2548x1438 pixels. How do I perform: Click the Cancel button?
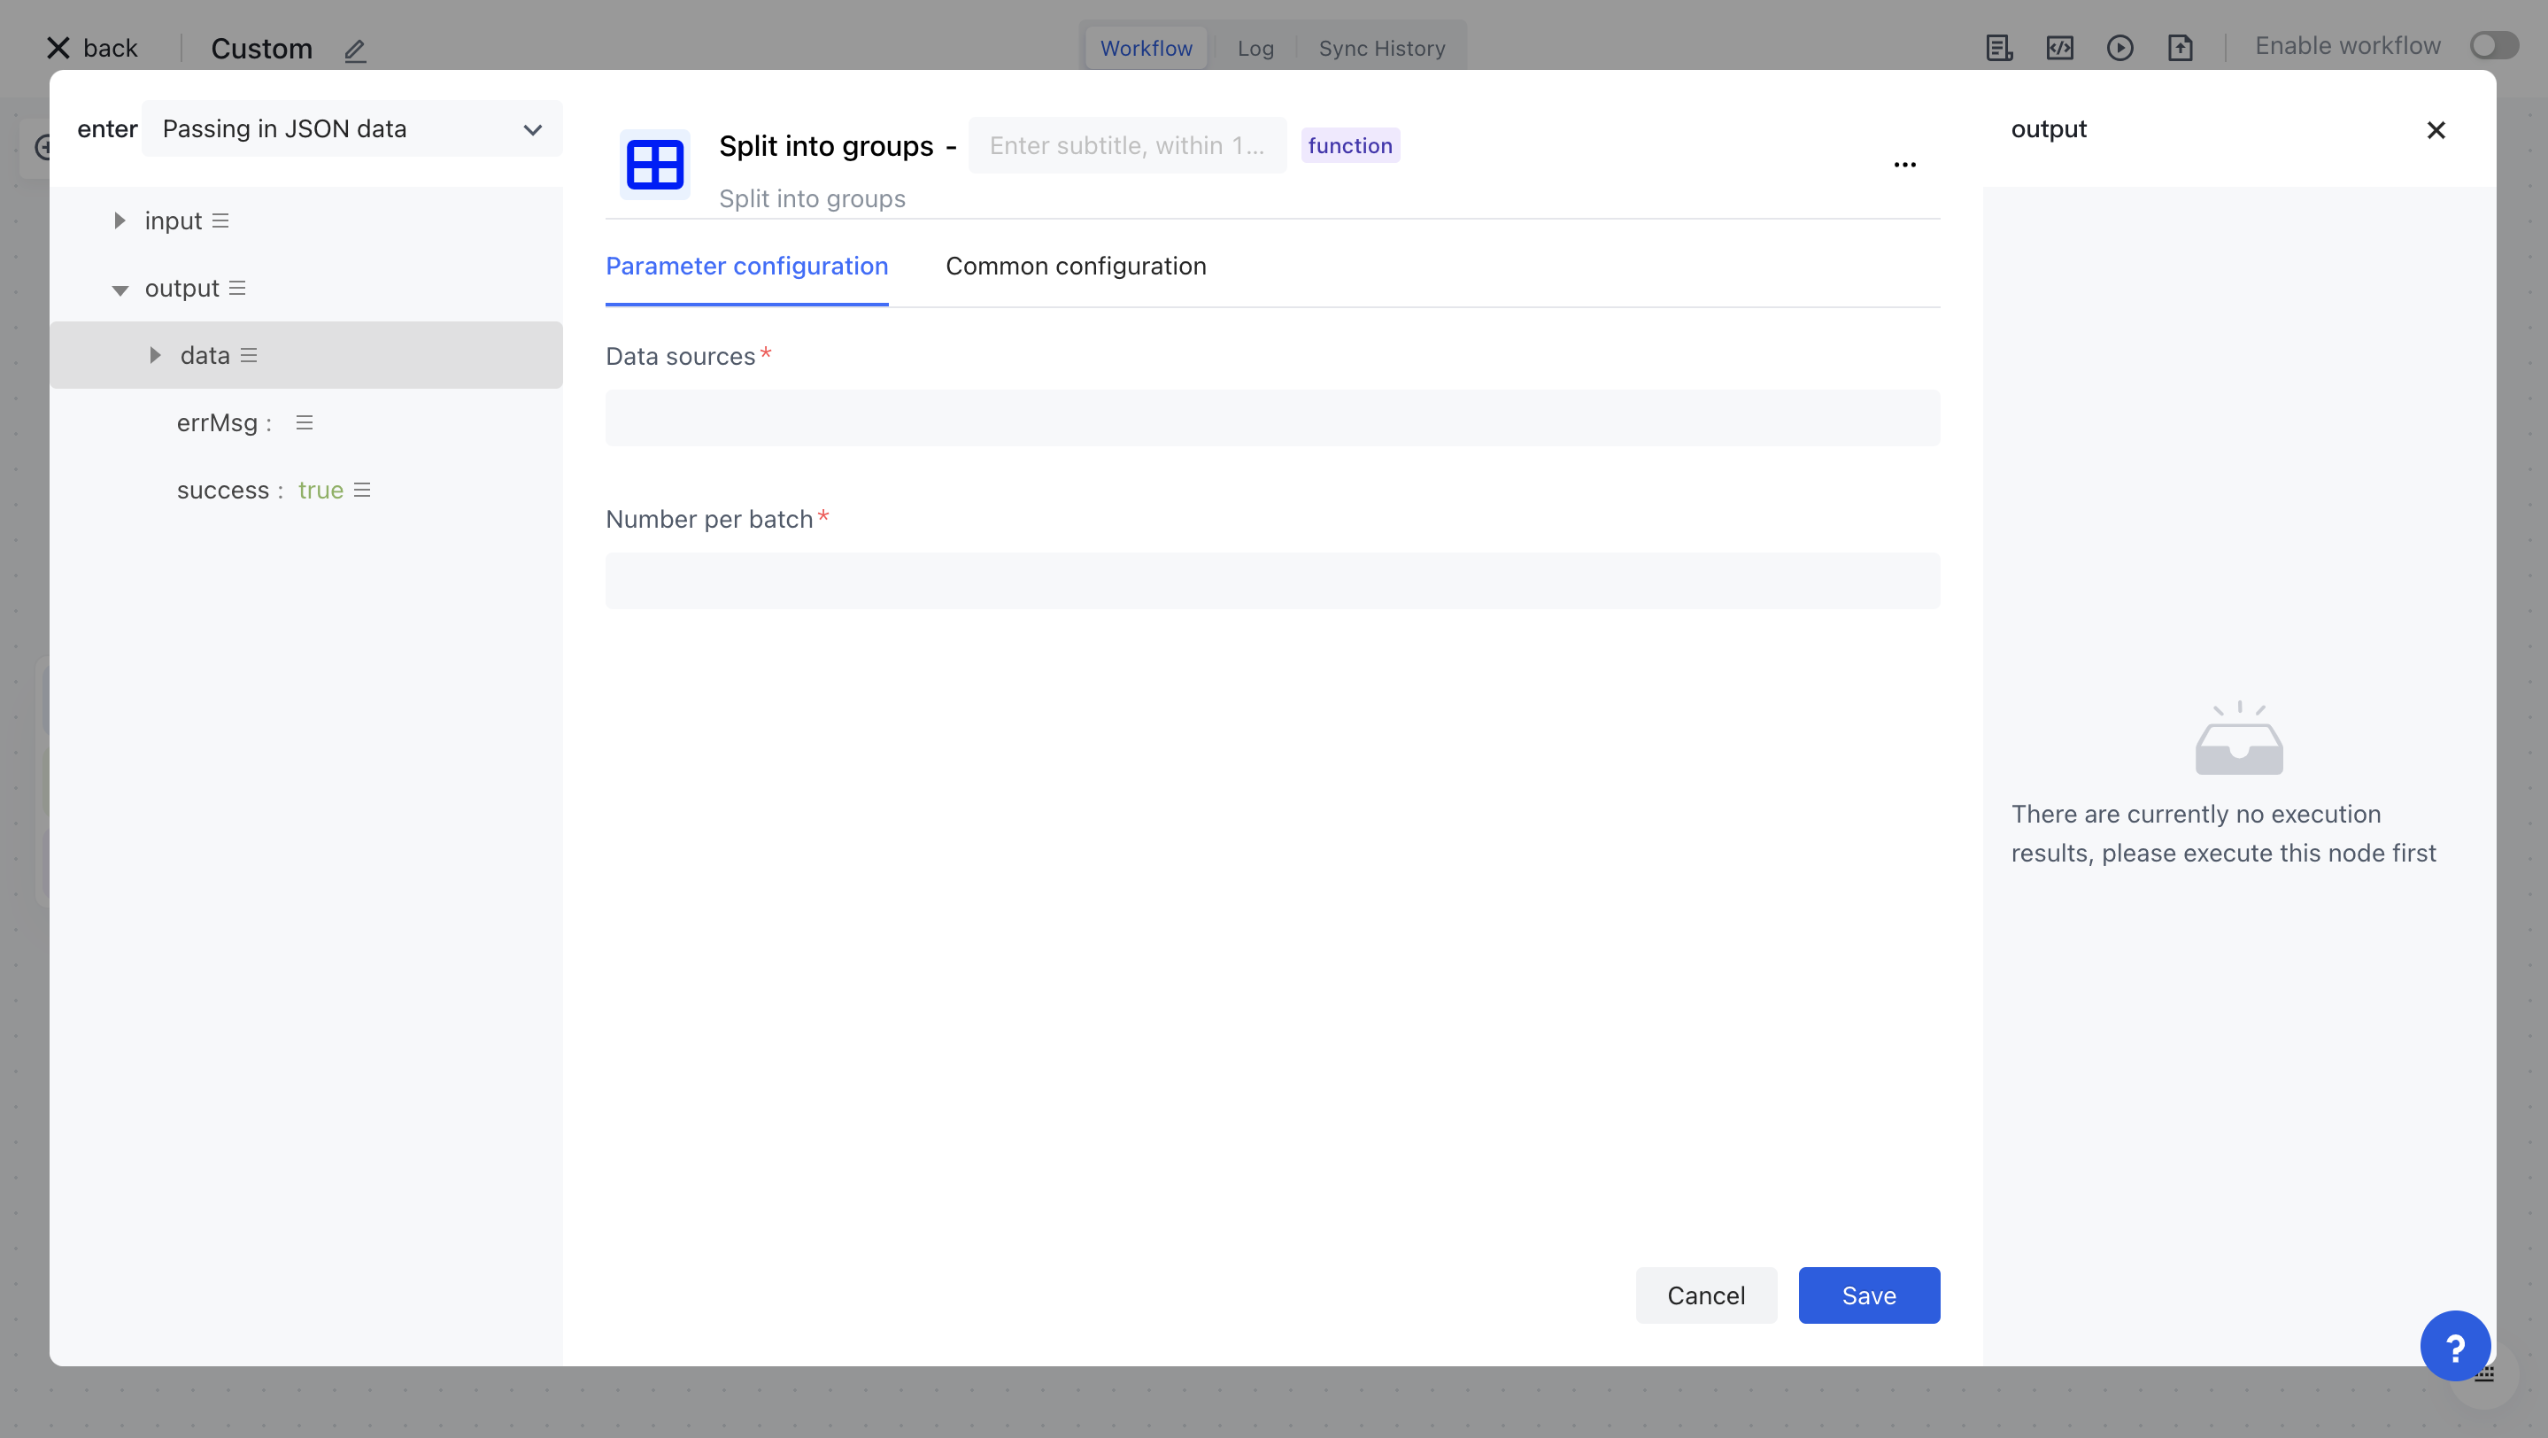coord(1705,1295)
